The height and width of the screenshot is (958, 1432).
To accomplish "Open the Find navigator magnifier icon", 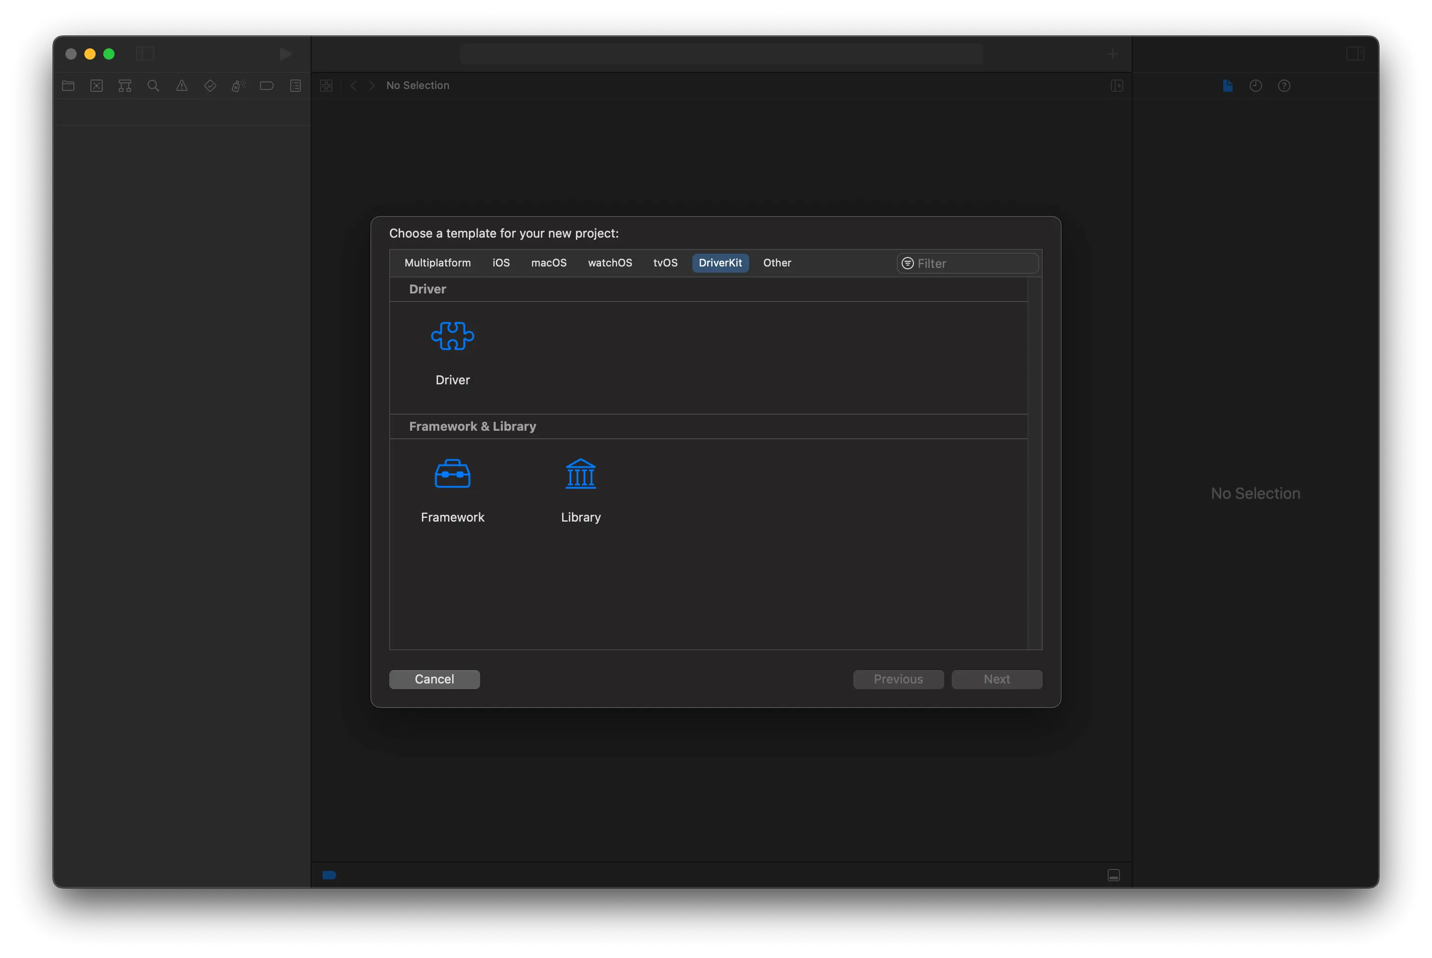I will point(153,86).
